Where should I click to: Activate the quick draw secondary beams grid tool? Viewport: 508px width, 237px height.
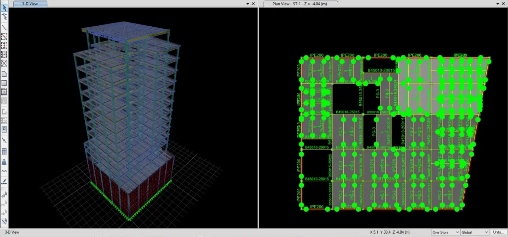coord(4,151)
